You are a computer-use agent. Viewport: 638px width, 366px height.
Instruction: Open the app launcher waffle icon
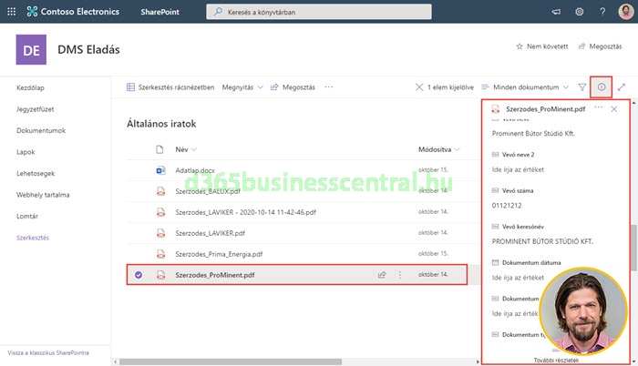[x=11, y=12]
